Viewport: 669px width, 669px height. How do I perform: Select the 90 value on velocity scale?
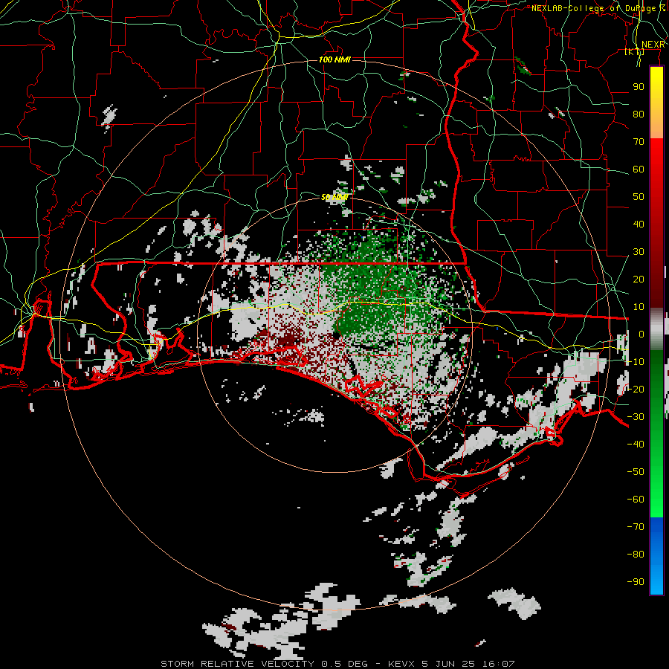(x=639, y=87)
